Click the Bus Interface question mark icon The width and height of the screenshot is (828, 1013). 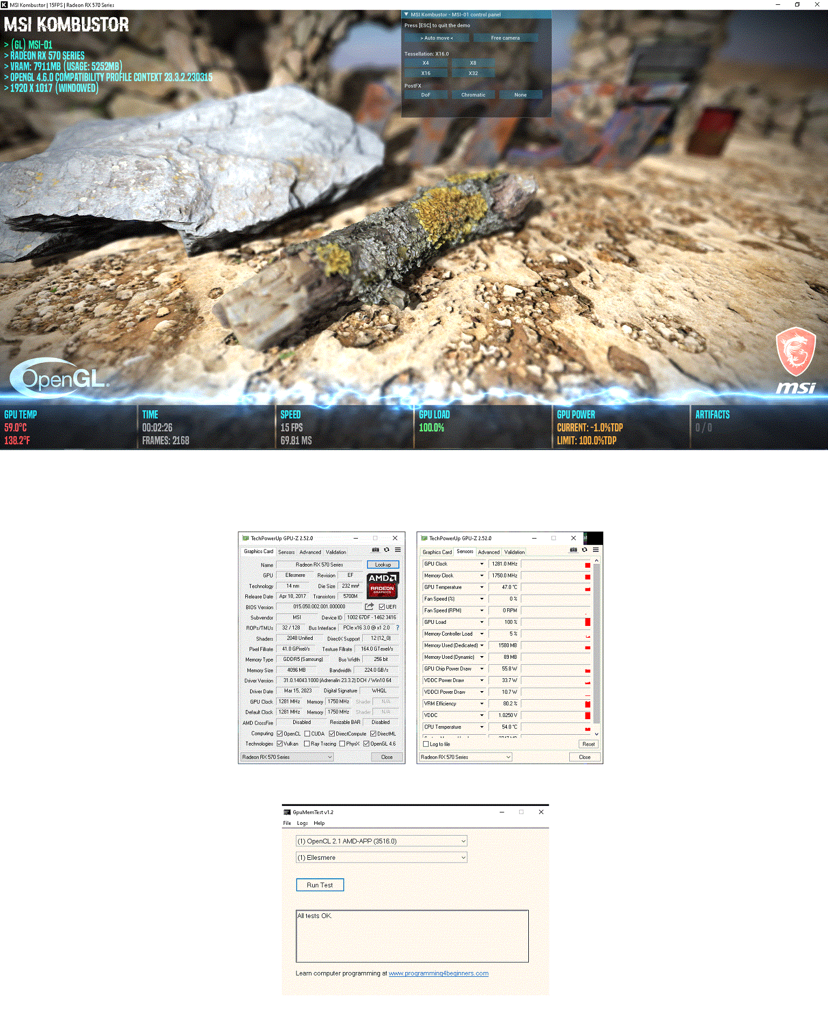(x=398, y=628)
